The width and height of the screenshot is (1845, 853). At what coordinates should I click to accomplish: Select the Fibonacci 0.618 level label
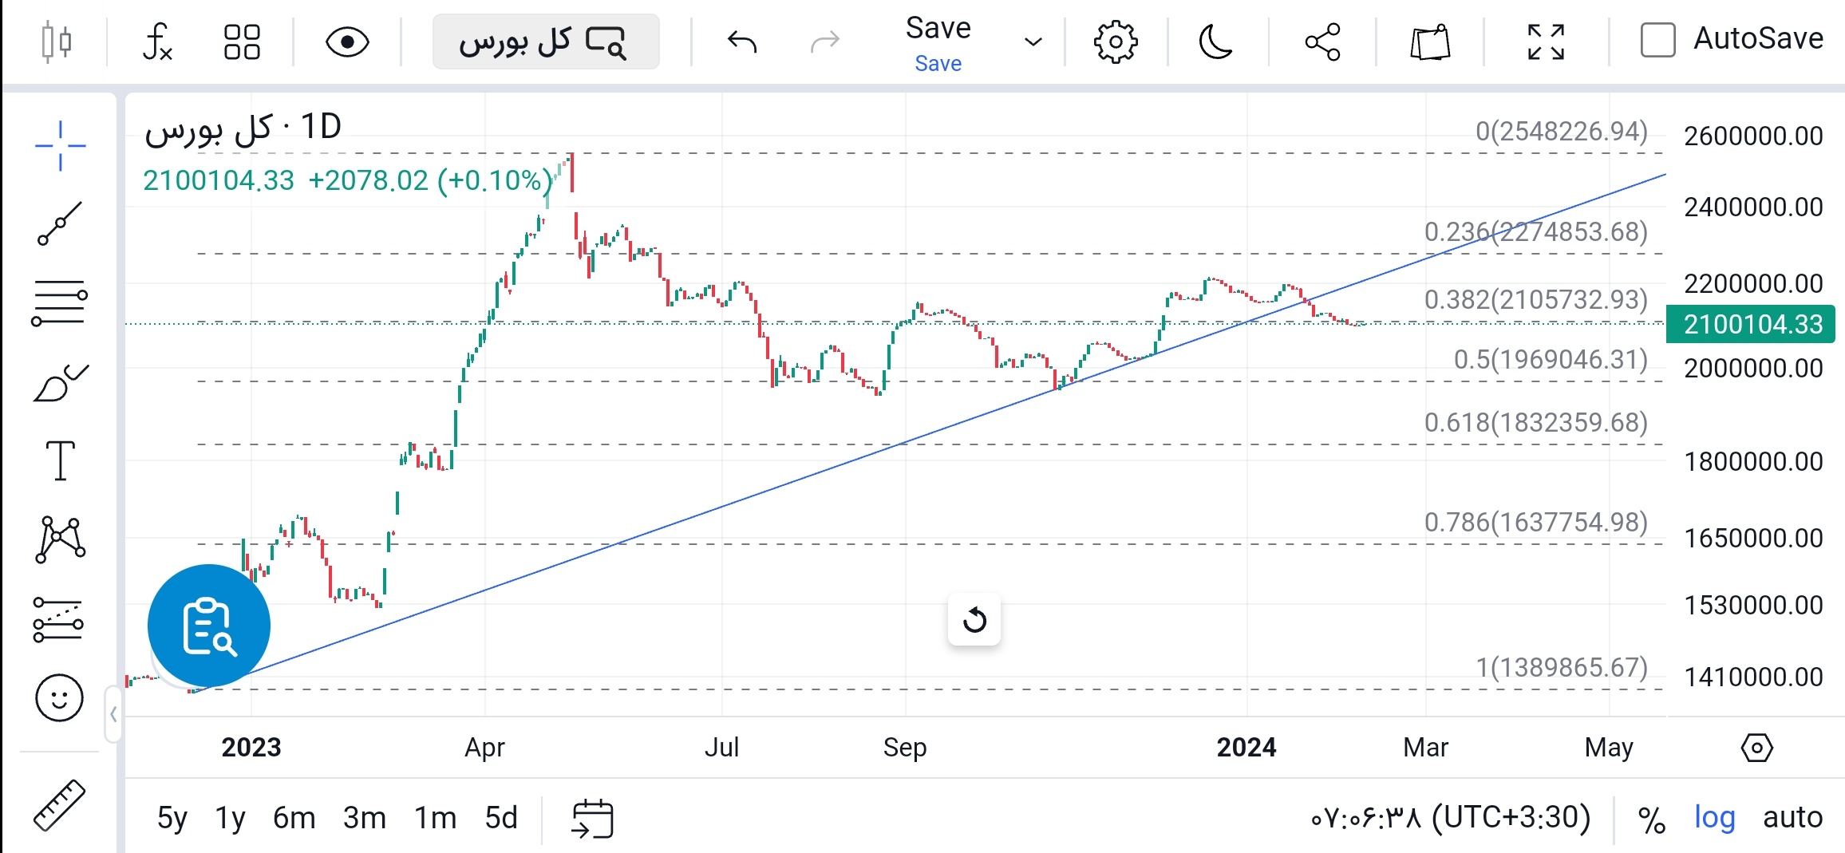point(1535,422)
